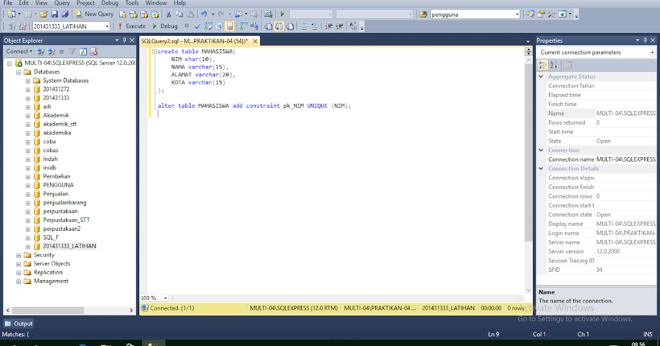
Task: Open the pengguna find combo box
Action: [x=475, y=14]
